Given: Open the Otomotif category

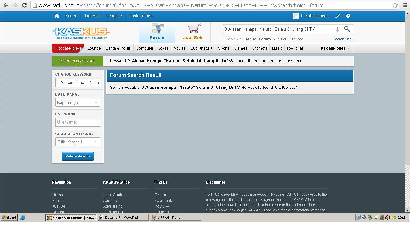Looking at the screenshot, I should click(x=260, y=48).
